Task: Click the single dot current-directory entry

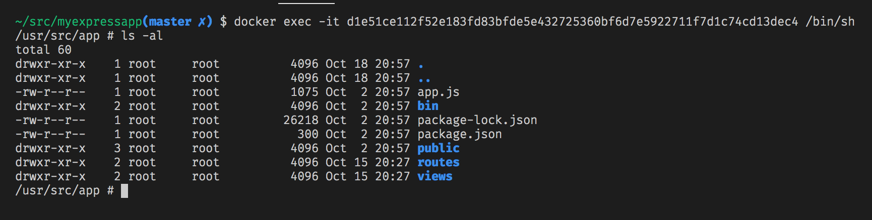Action: [421, 65]
